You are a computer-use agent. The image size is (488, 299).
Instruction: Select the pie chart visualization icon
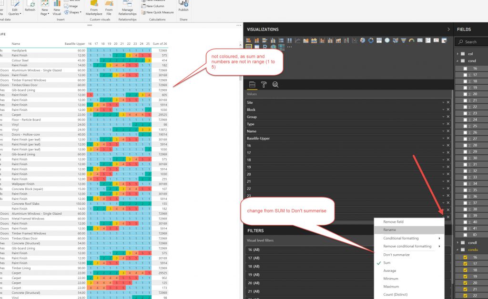pos(362,40)
